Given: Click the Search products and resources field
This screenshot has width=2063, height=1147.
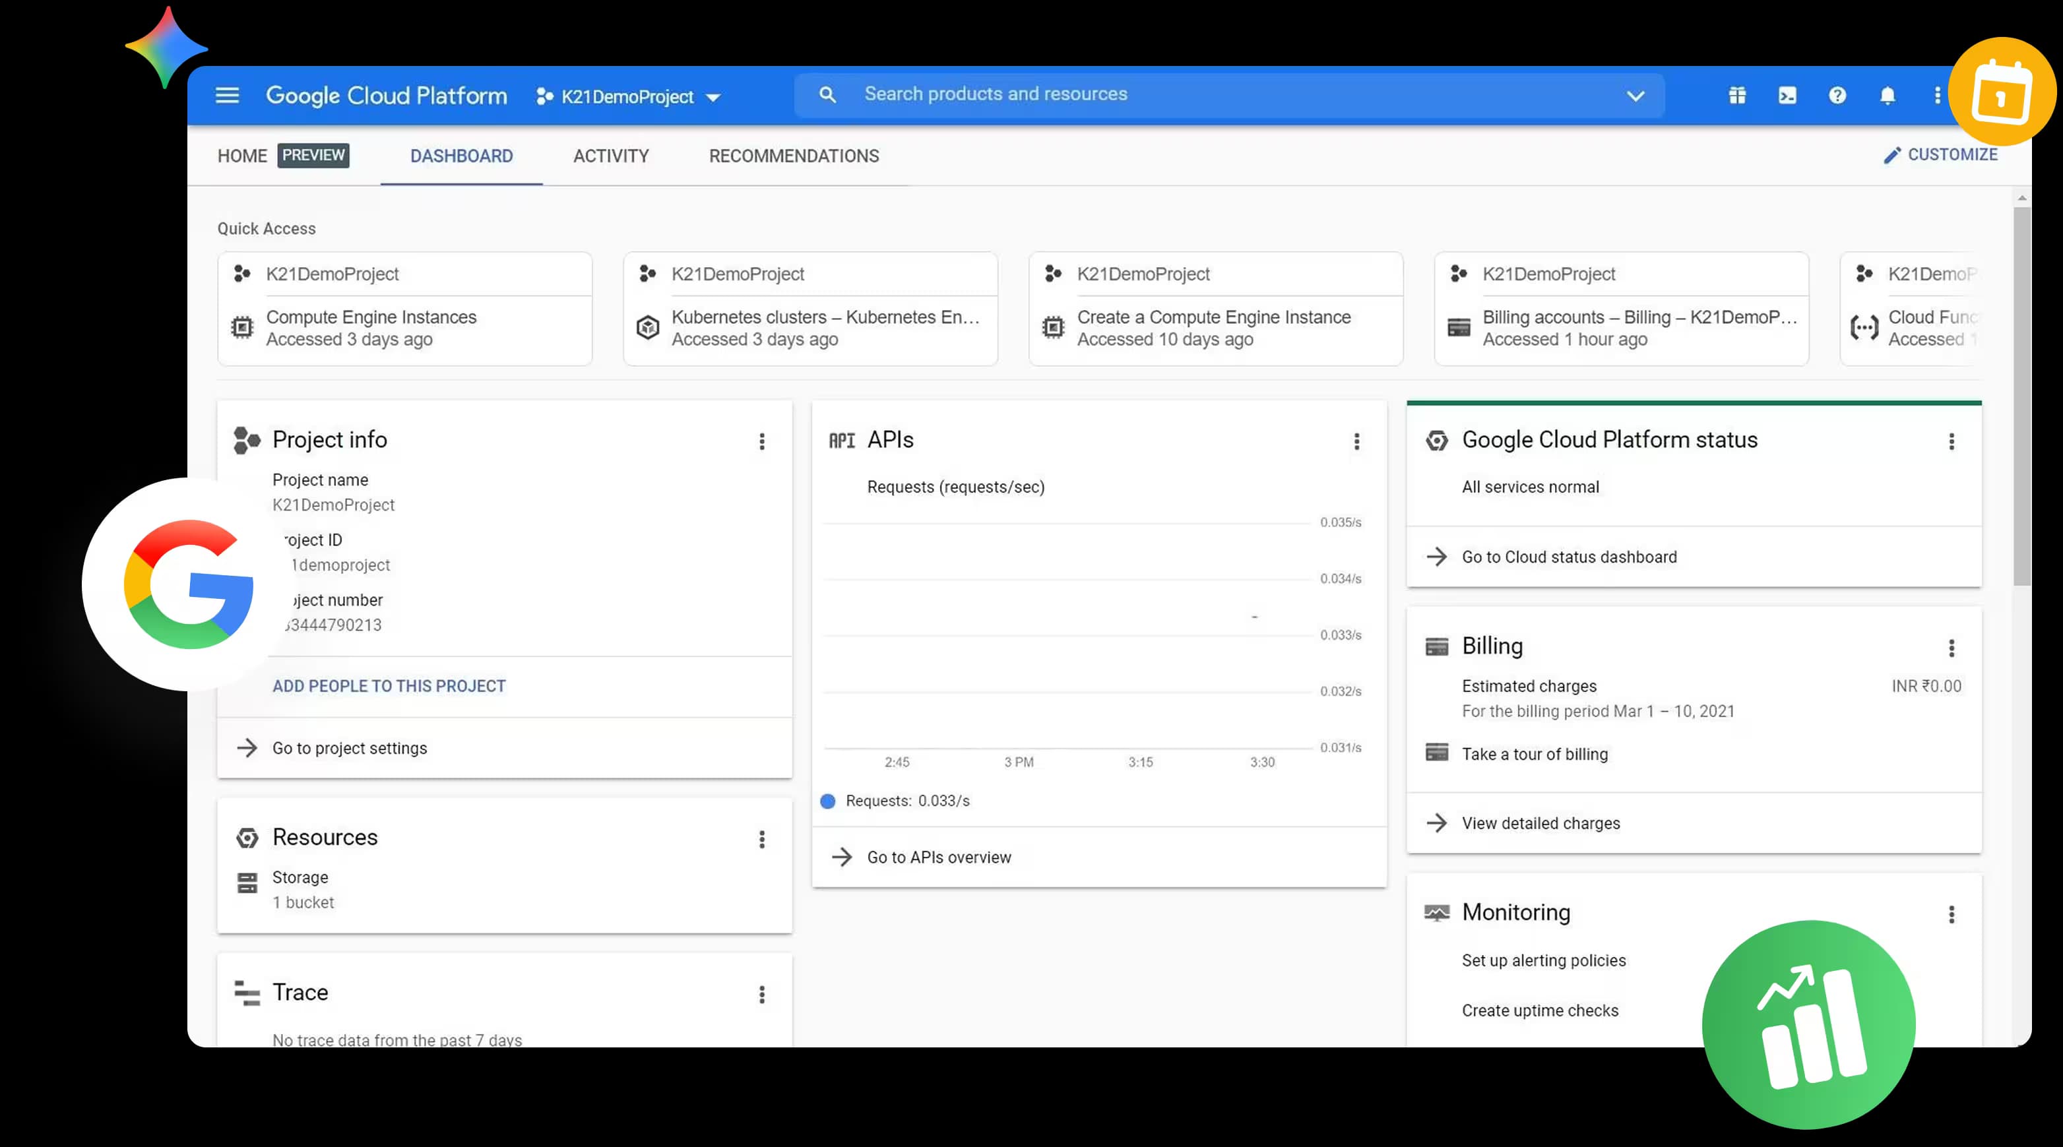Looking at the screenshot, I should coord(1229,94).
